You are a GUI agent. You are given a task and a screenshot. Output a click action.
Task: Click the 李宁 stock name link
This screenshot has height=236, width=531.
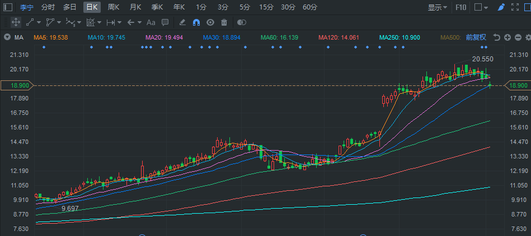coord(26,7)
